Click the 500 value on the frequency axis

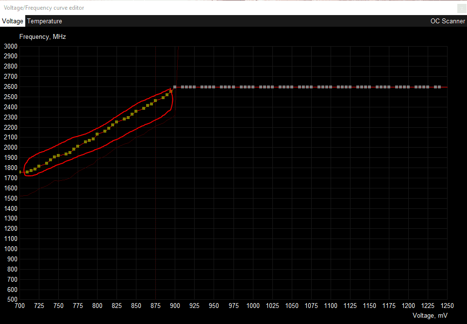[12, 300]
